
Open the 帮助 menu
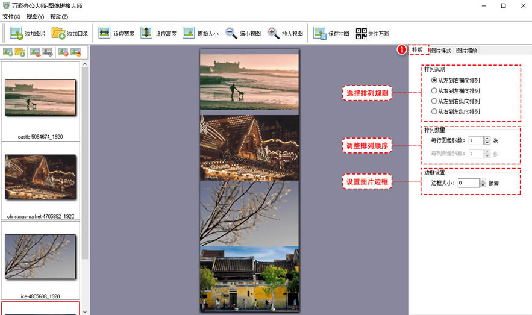[x=58, y=17]
